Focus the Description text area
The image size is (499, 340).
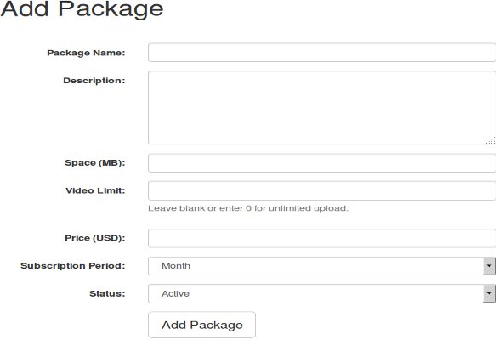click(x=321, y=108)
